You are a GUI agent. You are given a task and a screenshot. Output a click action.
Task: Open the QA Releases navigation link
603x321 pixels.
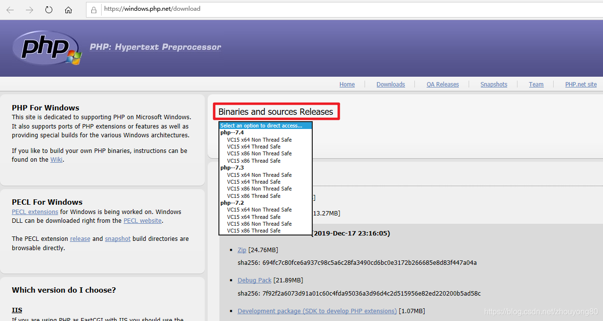coord(443,85)
